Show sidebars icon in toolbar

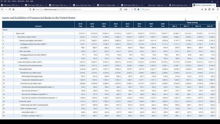pos(209,9)
